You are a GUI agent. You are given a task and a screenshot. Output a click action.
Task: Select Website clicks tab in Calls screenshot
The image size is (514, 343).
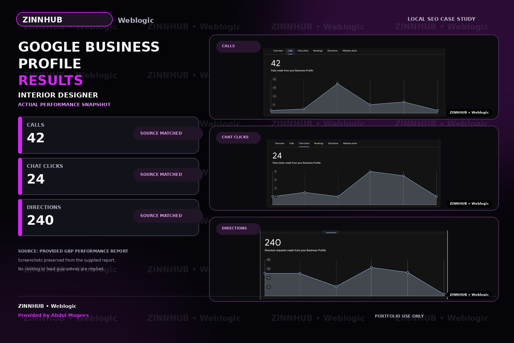[x=350, y=51]
